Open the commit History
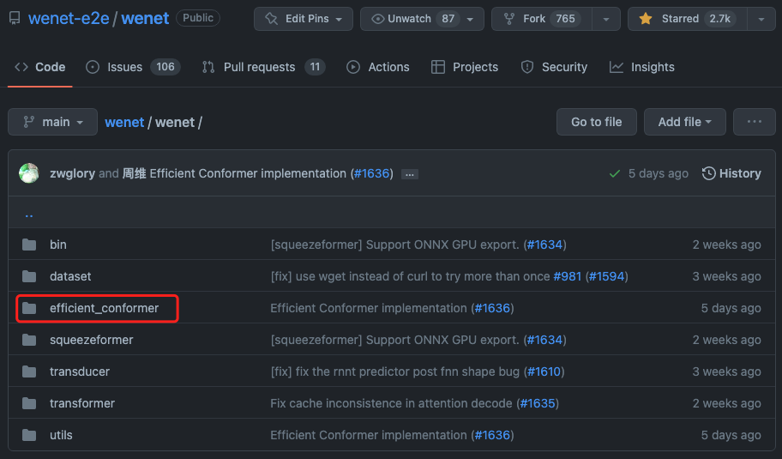The image size is (782, 459). [731, 173]
